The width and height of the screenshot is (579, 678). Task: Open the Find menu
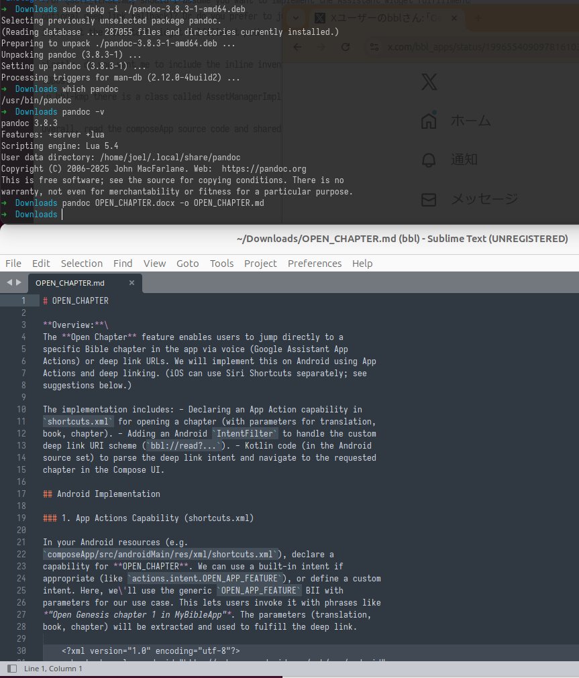pos(123,264)
